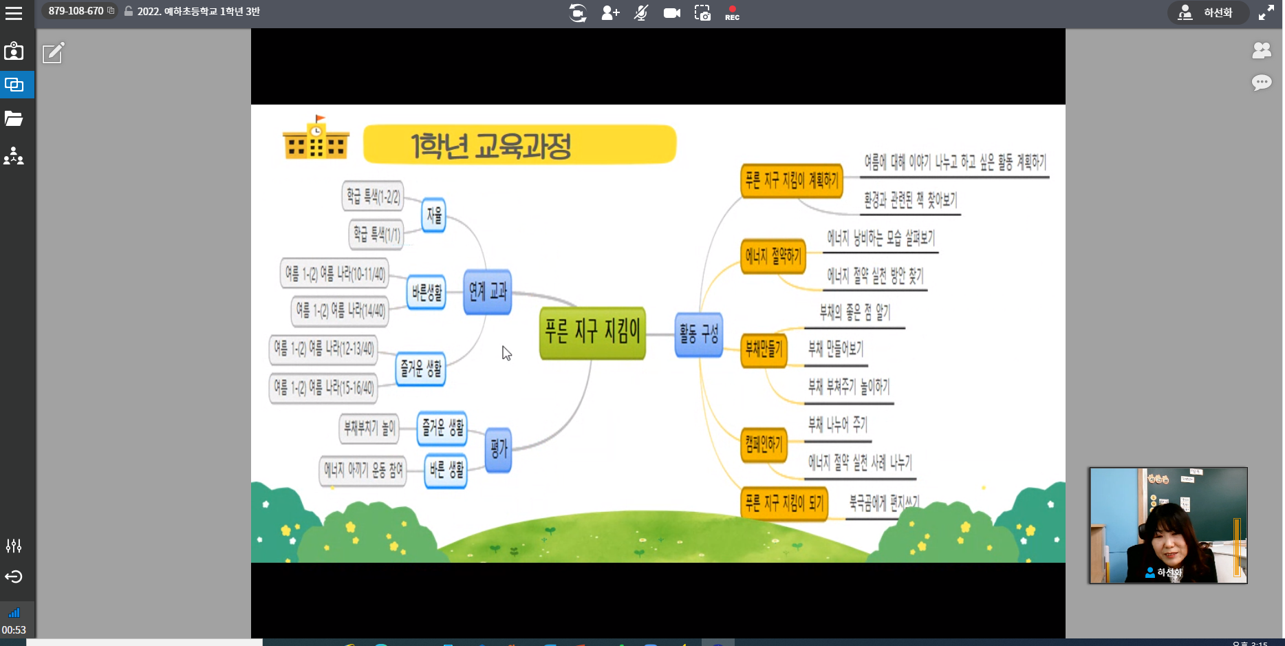
Task: Click 에너지 아끼기 운동 참여 node
Action: [x=363, y=470]
